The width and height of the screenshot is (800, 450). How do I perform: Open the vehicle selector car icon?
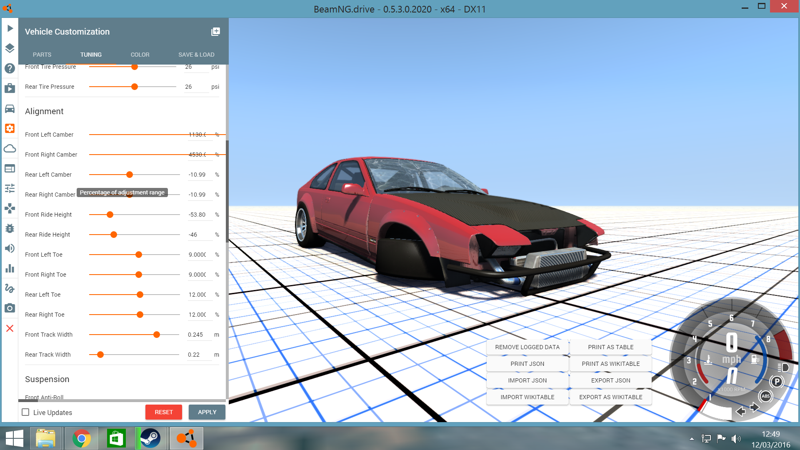(10, 108)
